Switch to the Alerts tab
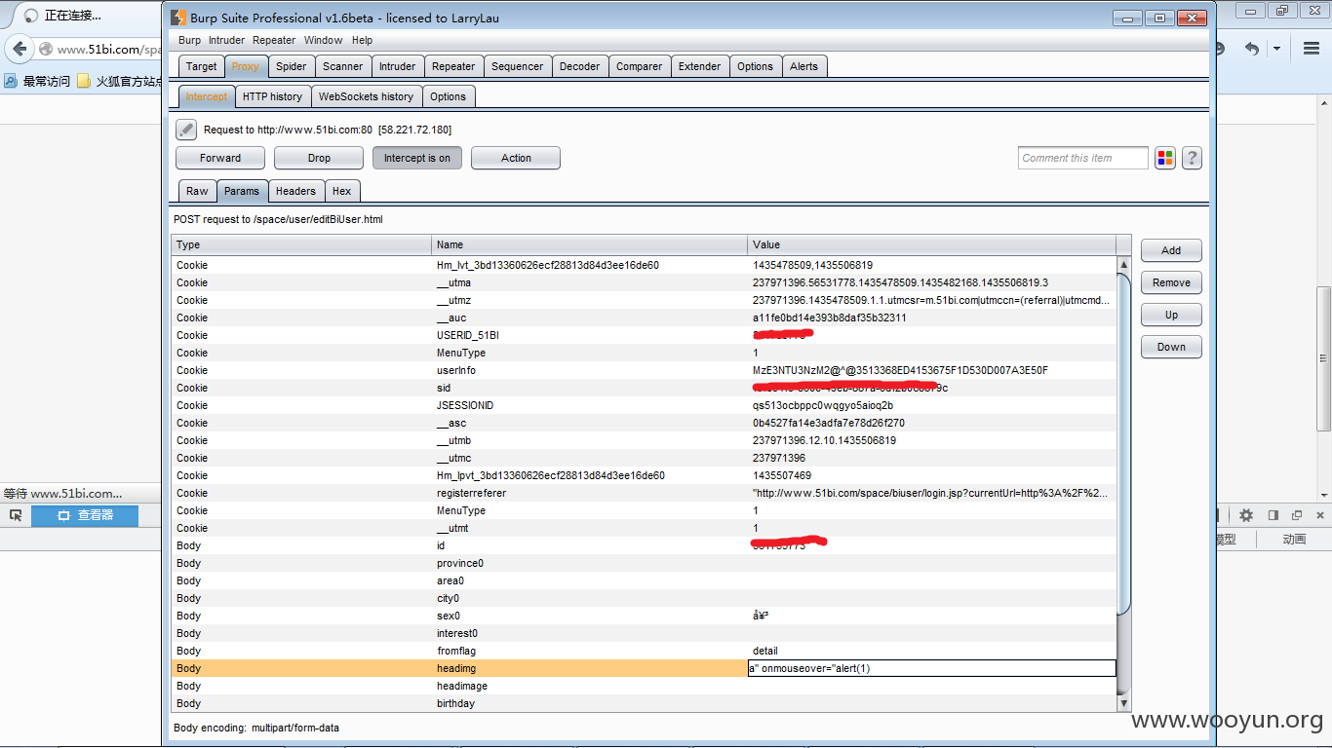The height and width of the screenshot is (748, 1332). (x=804, y=66)
